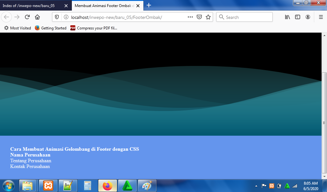Click the Cara Membuat Animasi Gelombang heading
The width and height of the screenshot is (327, 192).
pyautogui.click(x=74, y=149)
